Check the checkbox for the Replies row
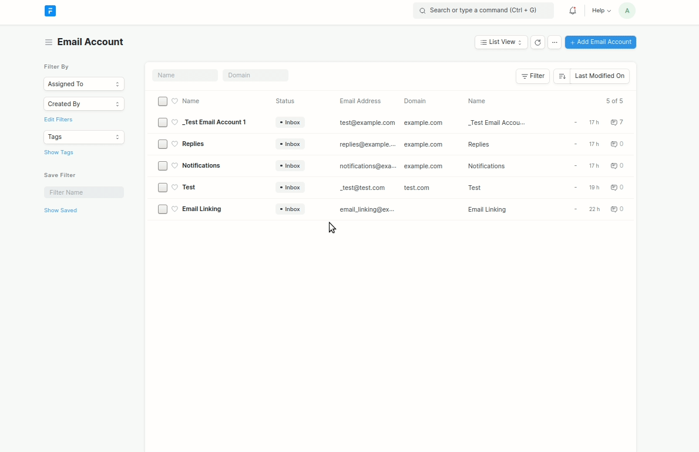Viewport: 699px width, 452px height. (x=162, y=144)
